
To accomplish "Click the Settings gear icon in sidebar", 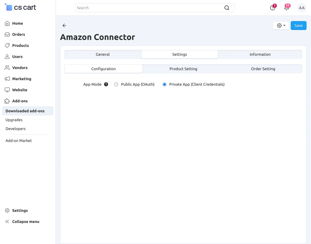I will point(7,211).
